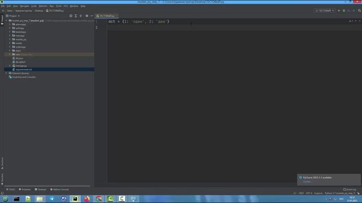The height and width of the screenshot is (203, 362).
Task: Open the Terminal tool window
Action: tap(40, 189)
